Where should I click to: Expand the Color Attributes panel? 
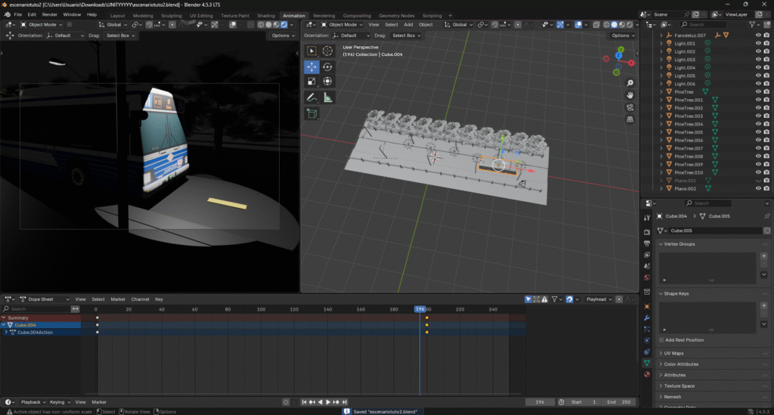682,364
